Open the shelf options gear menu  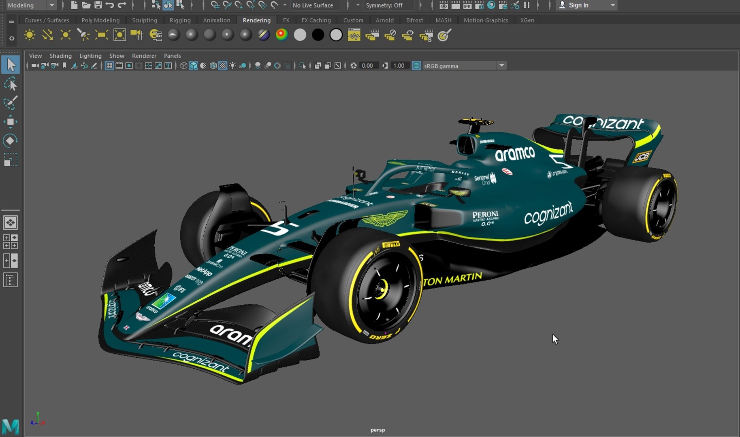pos(11,38)
